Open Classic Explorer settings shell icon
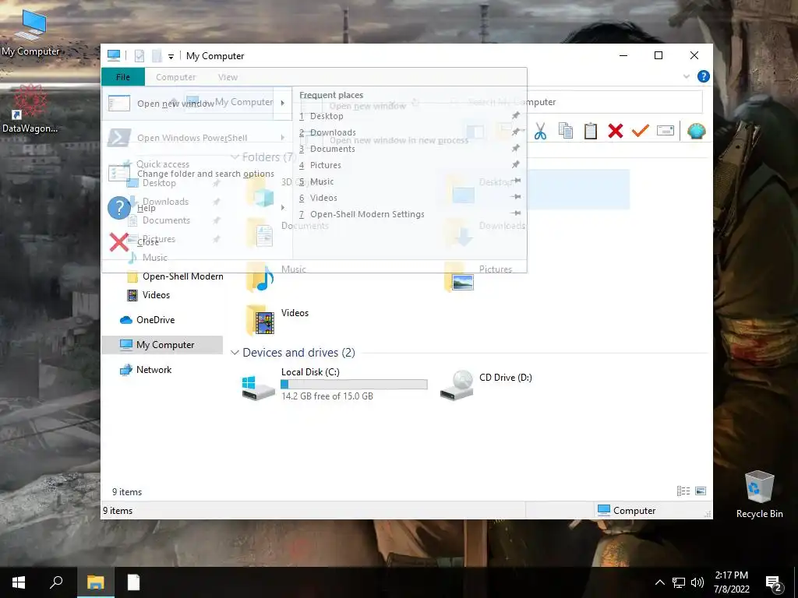The width and height of the screenshot is (798, 598). [x=696, y=131]
